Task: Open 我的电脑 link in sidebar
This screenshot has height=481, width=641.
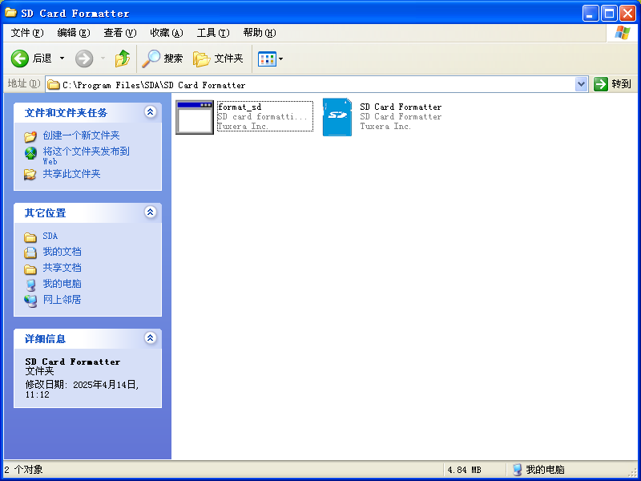Action: 62,284
